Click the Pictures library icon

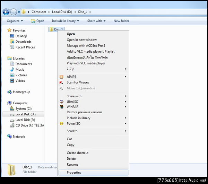(12, 75)
